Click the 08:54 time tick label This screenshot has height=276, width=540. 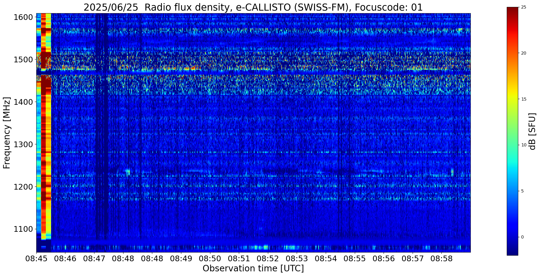coord(326,259)
